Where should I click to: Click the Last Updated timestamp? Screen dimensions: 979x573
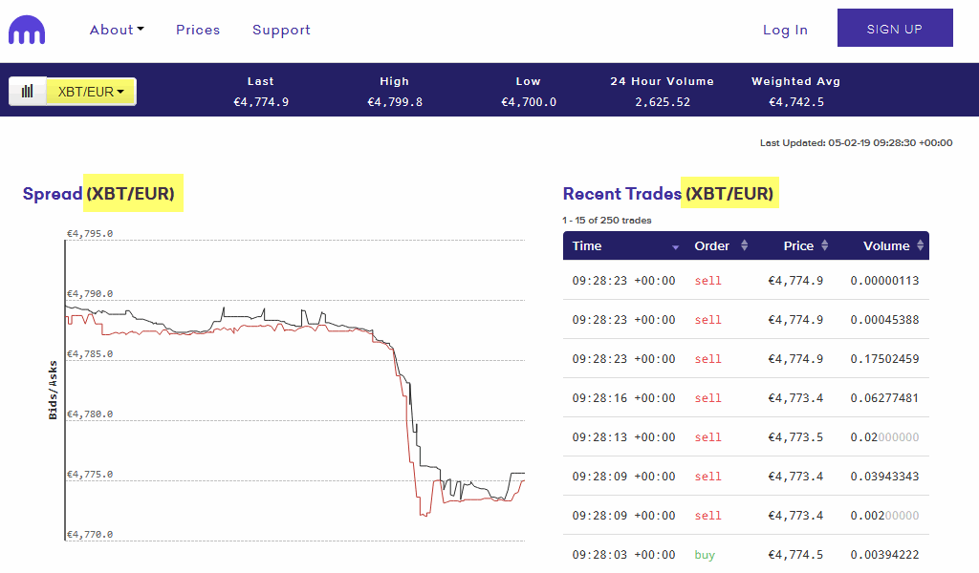(856, 142)
